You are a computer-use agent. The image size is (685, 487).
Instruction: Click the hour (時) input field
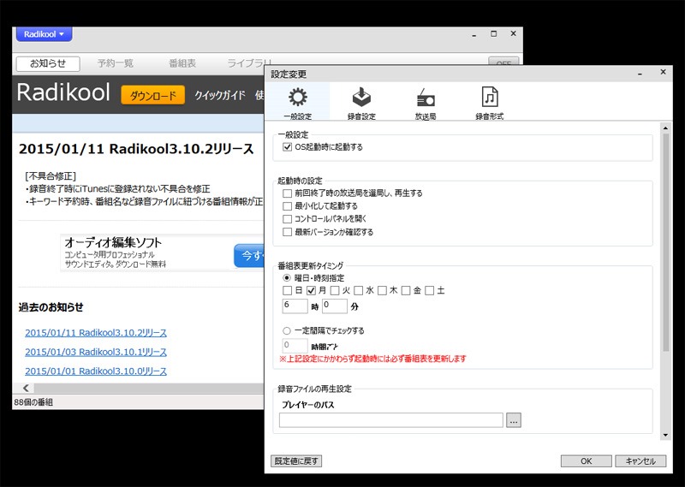click(295, 306)
